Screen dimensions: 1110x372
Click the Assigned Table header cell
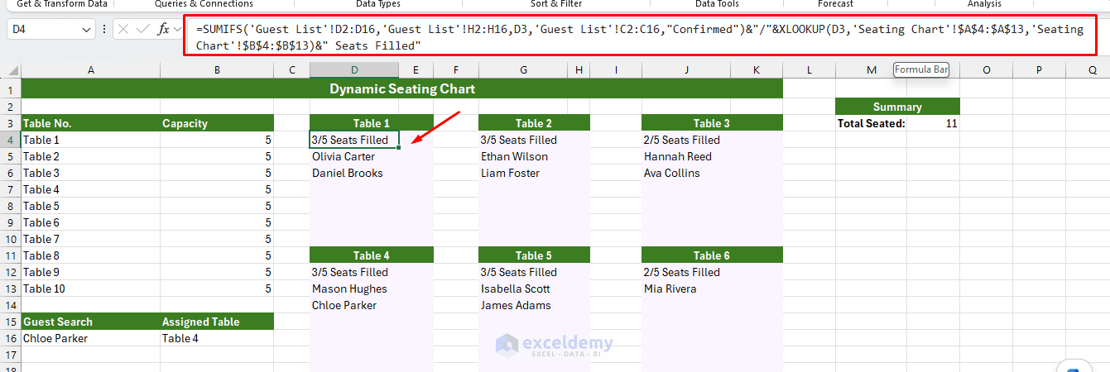coord(217,322)
